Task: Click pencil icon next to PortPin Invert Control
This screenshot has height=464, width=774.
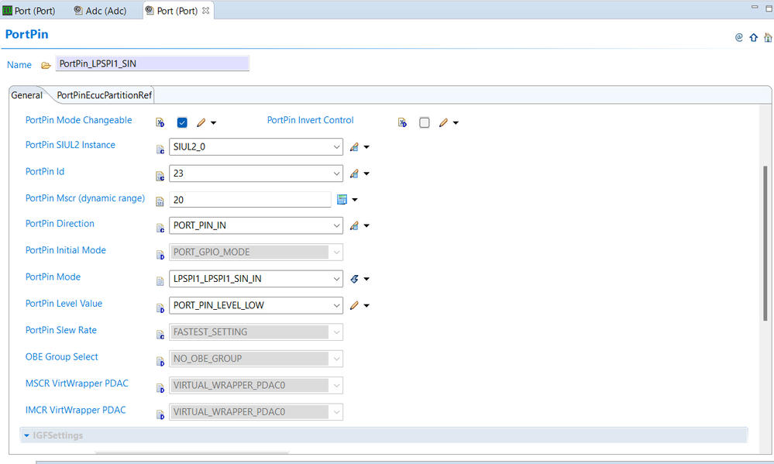Action: pos(443,122)
